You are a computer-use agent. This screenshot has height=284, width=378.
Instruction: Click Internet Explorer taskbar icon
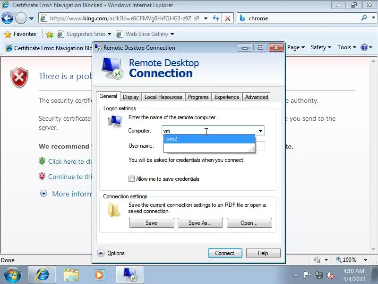point(43,275)
